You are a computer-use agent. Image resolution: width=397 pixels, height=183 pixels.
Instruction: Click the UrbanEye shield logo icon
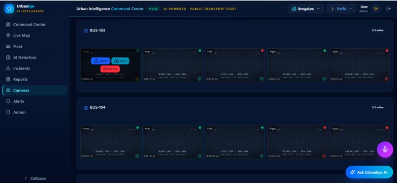tap(9, 8)
